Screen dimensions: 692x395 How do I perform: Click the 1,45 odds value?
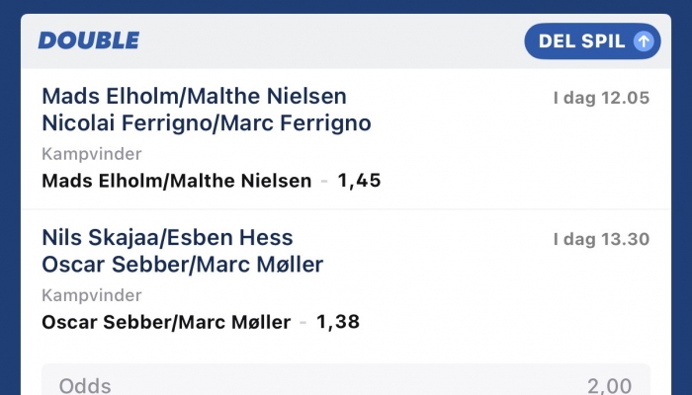pyautogui.click(x=359, y=181)
